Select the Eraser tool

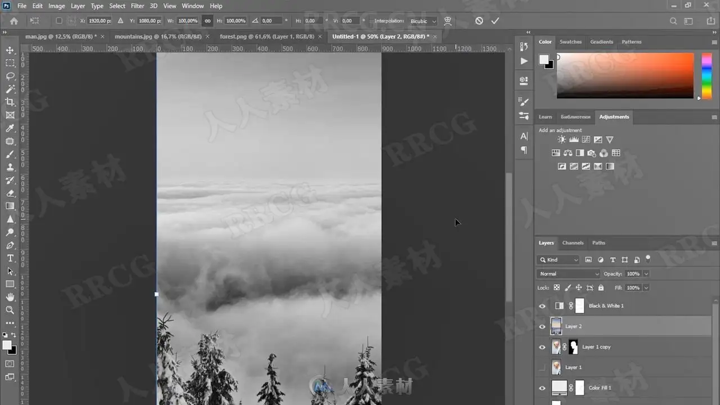click(x=10, y=193)
